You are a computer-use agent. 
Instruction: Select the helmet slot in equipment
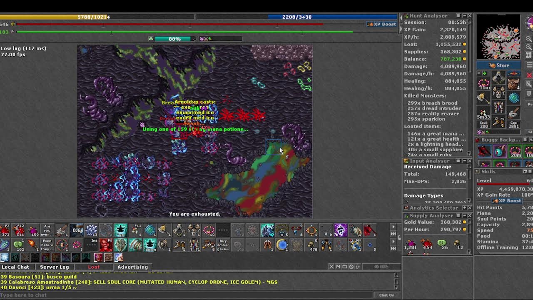tap(498, 77)
